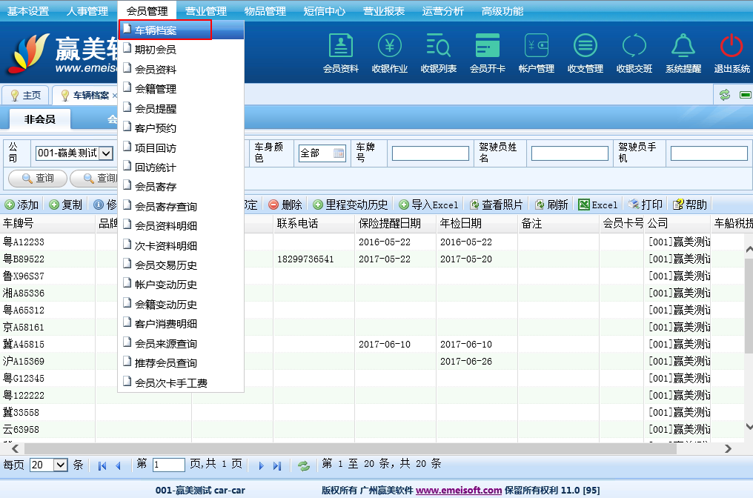
Task: Click the 导入Excel toolbar button
Action: point(429,205)
